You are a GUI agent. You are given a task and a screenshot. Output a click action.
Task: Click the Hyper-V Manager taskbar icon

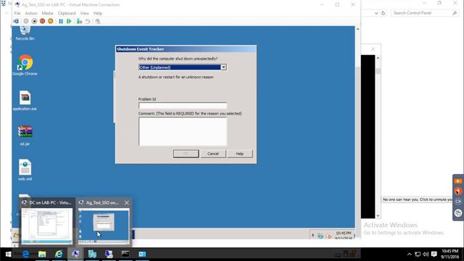click(92, 254)
